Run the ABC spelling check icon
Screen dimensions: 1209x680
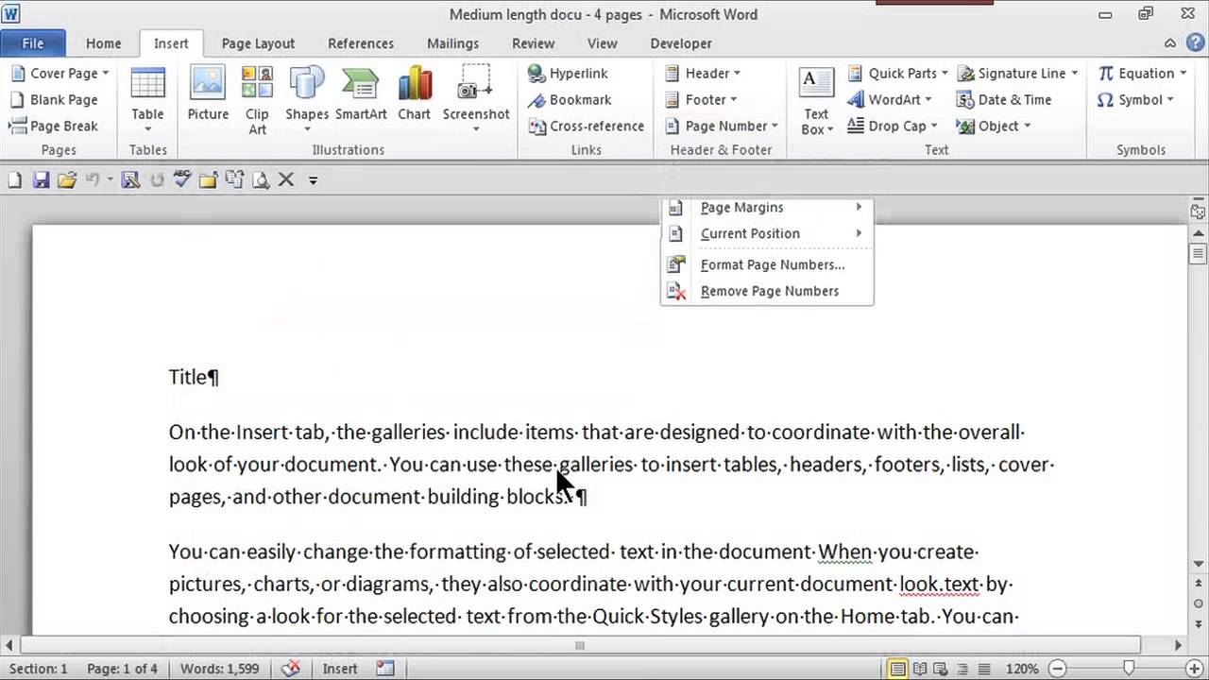pos(182,179)
